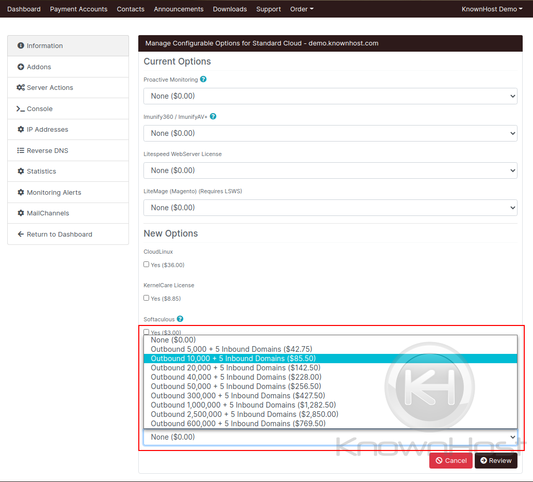Open the Console sidebar item
Image resolution: width=533 pixels, height=482 pixels.
(68, 108)
